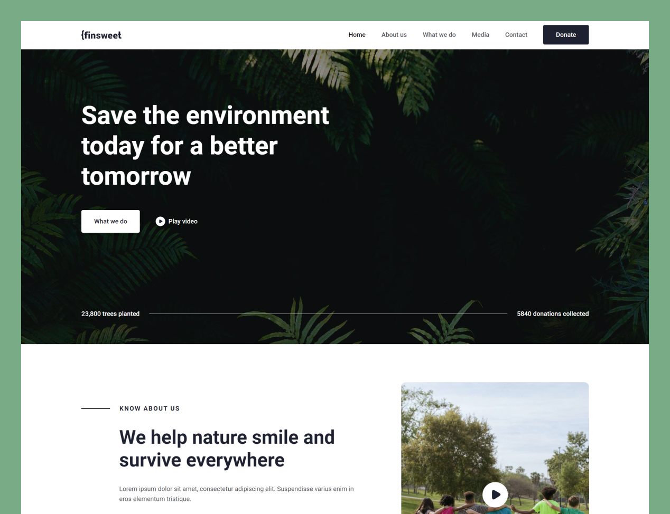Click the Play video text link
The height and width of the screenshot is (514, 670).
(x=183, y=221)
